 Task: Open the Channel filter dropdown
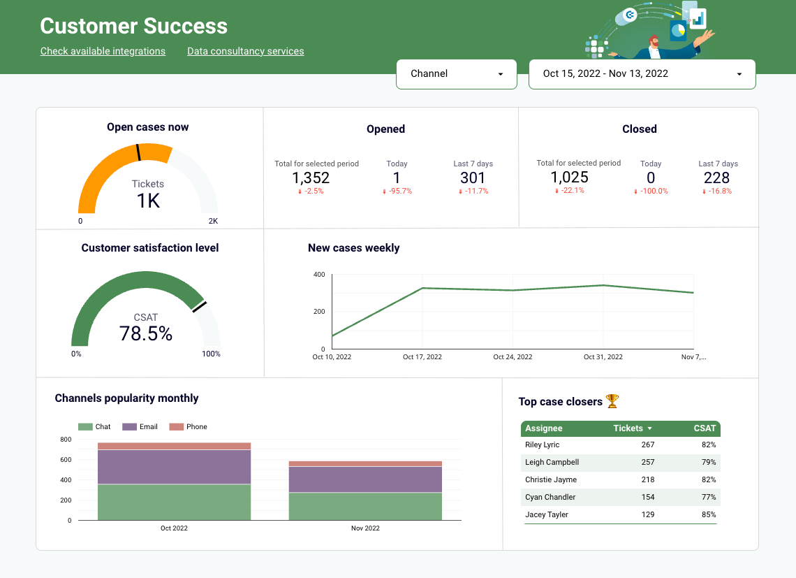pos(456,73)
